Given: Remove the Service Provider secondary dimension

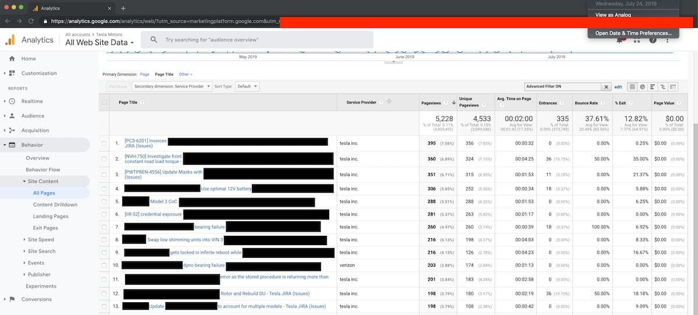Looking at the screenshot, I should coord(389,102).
